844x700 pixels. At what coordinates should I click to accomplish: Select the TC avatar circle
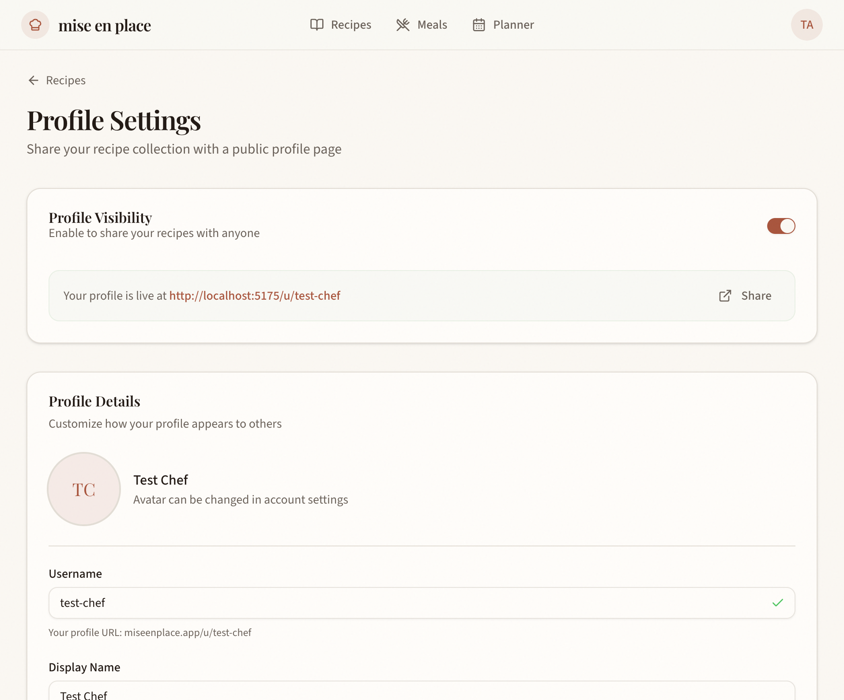83,489
